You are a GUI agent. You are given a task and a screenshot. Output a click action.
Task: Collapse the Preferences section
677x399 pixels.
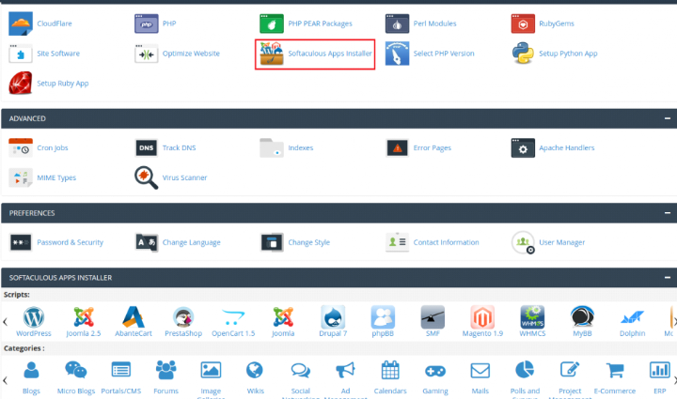click(x=668, y=213)
